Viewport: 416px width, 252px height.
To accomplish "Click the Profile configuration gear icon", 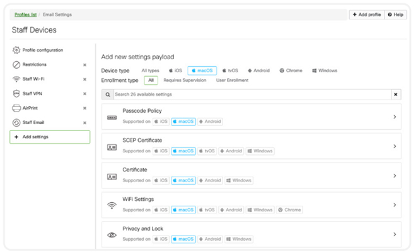I will pyautogui.click(x=16, y=50).
